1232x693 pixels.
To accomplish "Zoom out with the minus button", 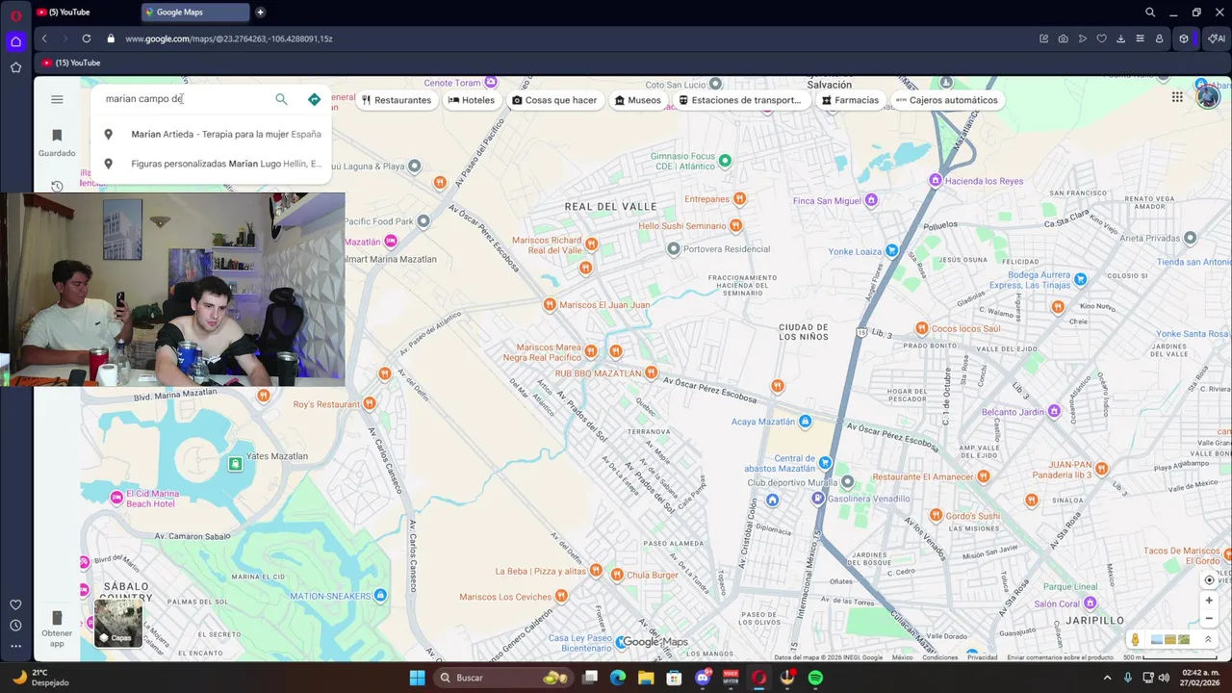I will (x=1210, y=619).
